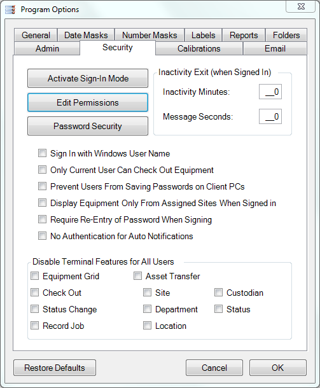Image resolution: width=320 pixels, height=388 pixels.
Task: Click the Program Options title bar icon
Action: tap(10, 10)
